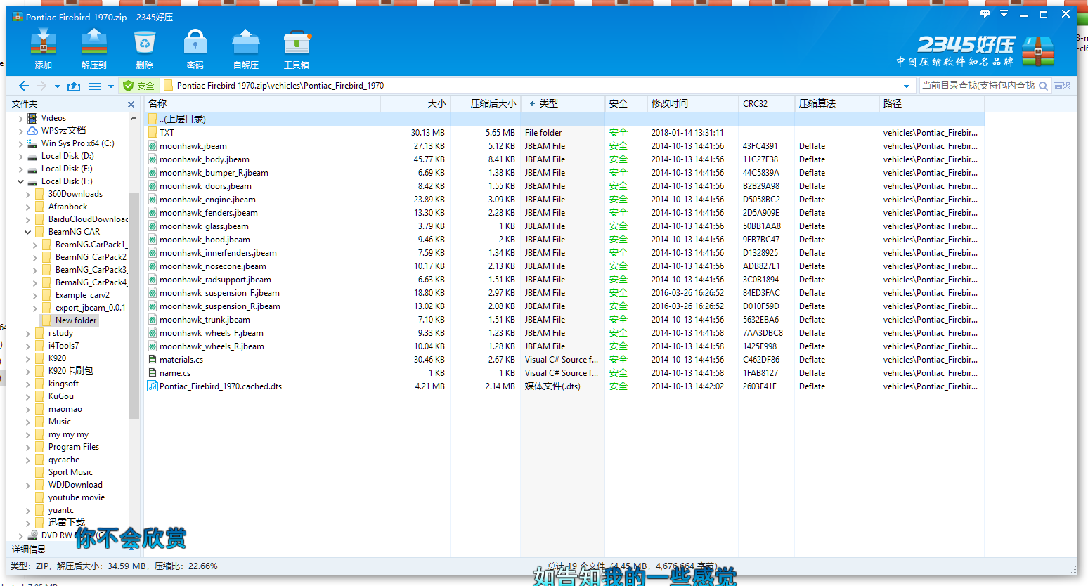Open 高级 advanced search
Image resolution: width=1088 pixels, height=586 pixels.
click(x=1063, y=86)
